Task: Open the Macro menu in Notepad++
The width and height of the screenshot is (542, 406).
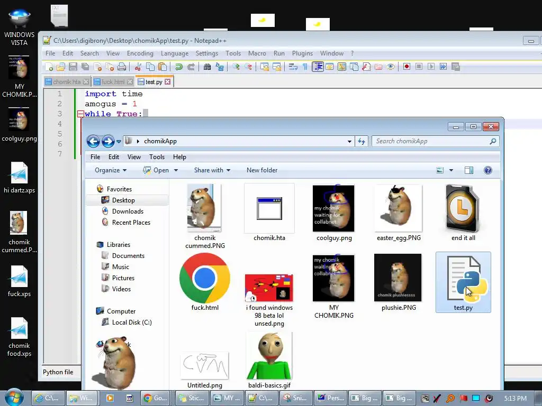Action: tap(257, 53)
